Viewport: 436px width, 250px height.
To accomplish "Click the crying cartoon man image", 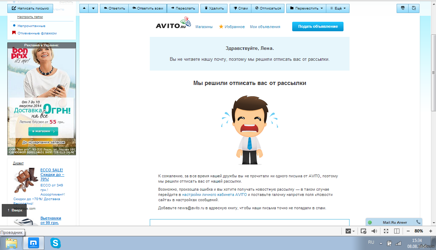I will [250, 130].
